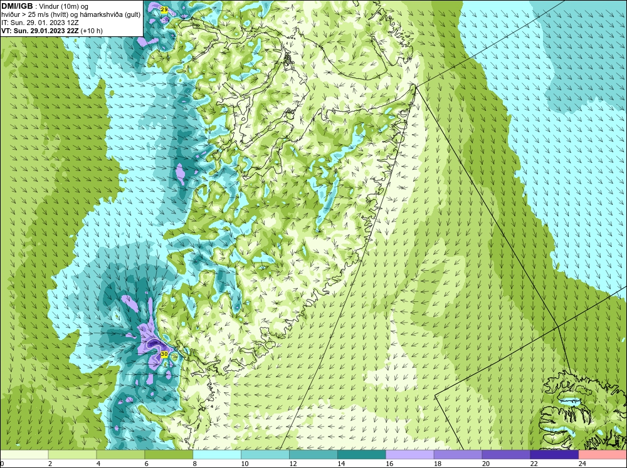Select the 18–20 m/s violet swatch
The image size is (627, 468).
pyautogui.click(x=458, y=455)
